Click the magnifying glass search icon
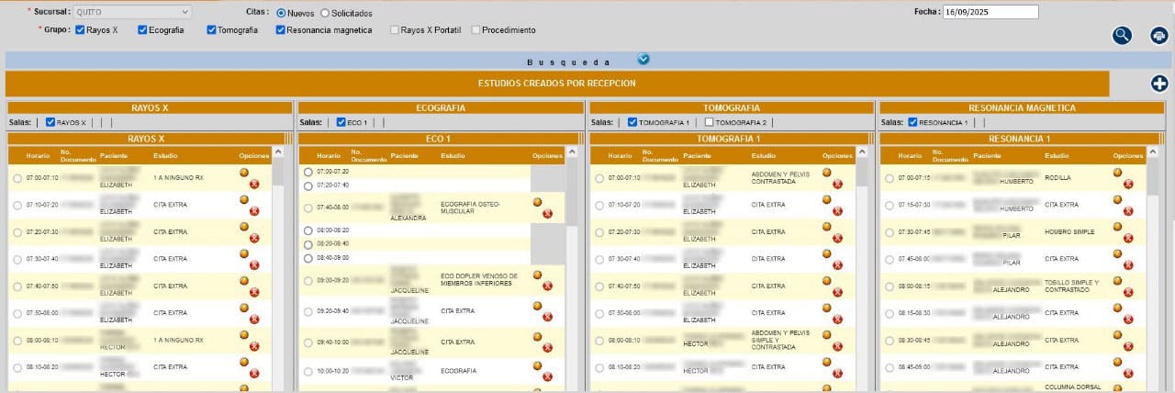This screenshot has height=393, width=1175. point(1122,36)
